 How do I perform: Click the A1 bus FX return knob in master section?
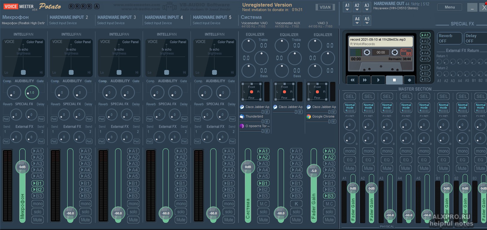pos(349,125)
